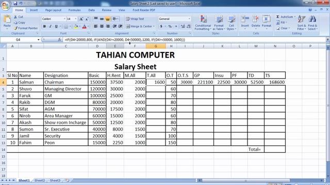Viewport: 330px width, 185px height.
Task: Switch to the Foxit Reader PDF tab
Action: pos(144,10)
